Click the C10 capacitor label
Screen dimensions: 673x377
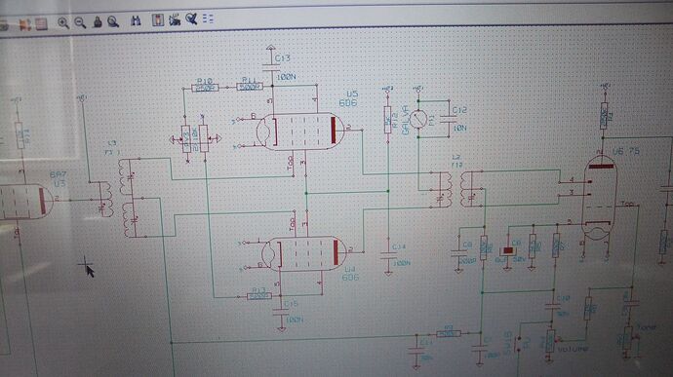(x=563, y=298)
